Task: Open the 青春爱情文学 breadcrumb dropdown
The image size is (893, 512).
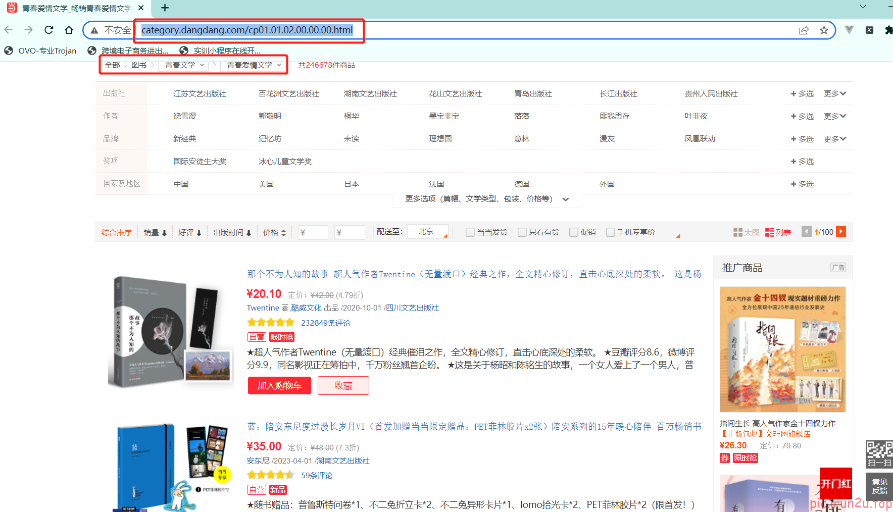Action: [x=254, y=65]
